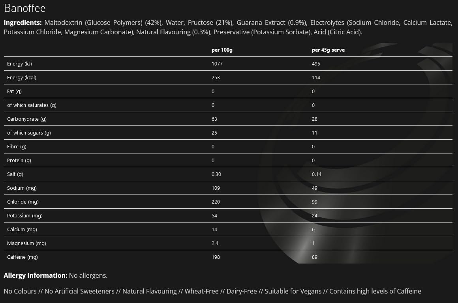Click the 'per 45g serve' column header
Viewport: 458px width, 303px height.
click(328, 50)
